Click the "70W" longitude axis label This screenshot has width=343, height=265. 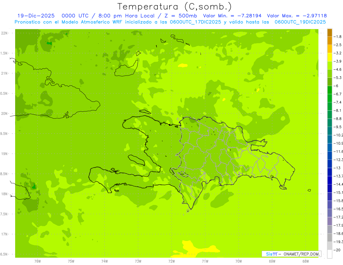239,261
